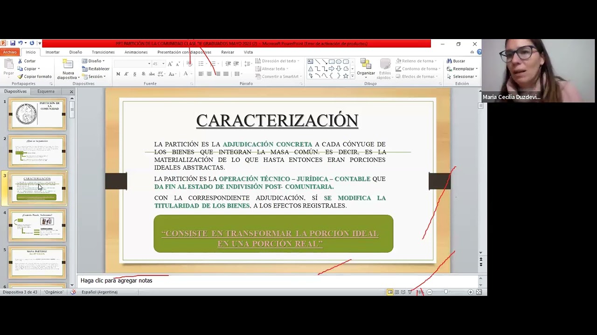Toggle italic K formatting
The height and width of the screenshot is (335, 597).
point(126,74)
